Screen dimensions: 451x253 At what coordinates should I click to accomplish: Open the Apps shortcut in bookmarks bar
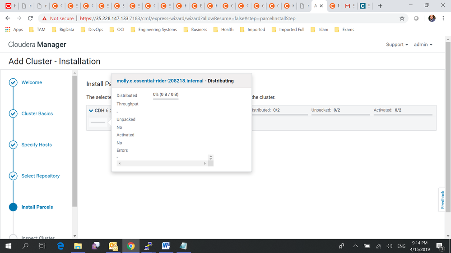click(x=14, y=30)
